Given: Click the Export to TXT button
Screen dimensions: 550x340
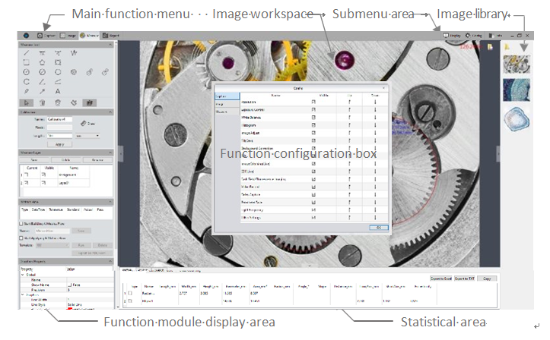Looking at the screenshot, I should (x=464, y=279).
